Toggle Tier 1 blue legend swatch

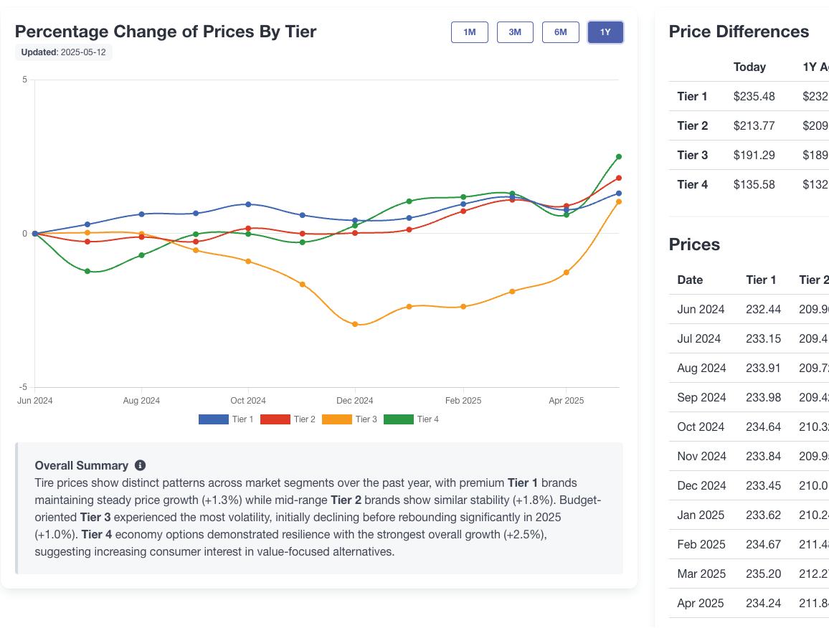(x=213, y=419)
